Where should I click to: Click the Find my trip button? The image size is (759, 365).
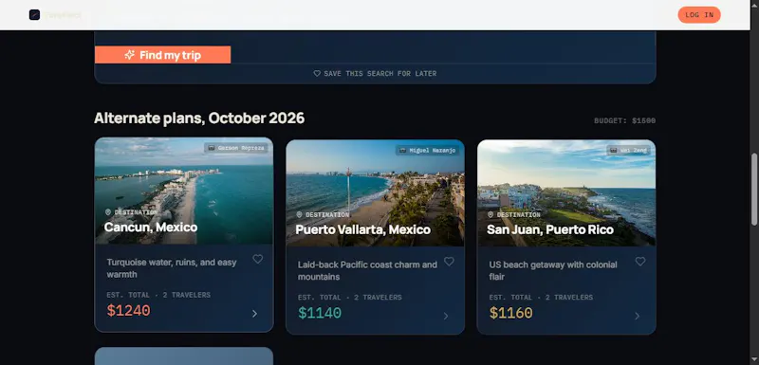coord(162,55)
